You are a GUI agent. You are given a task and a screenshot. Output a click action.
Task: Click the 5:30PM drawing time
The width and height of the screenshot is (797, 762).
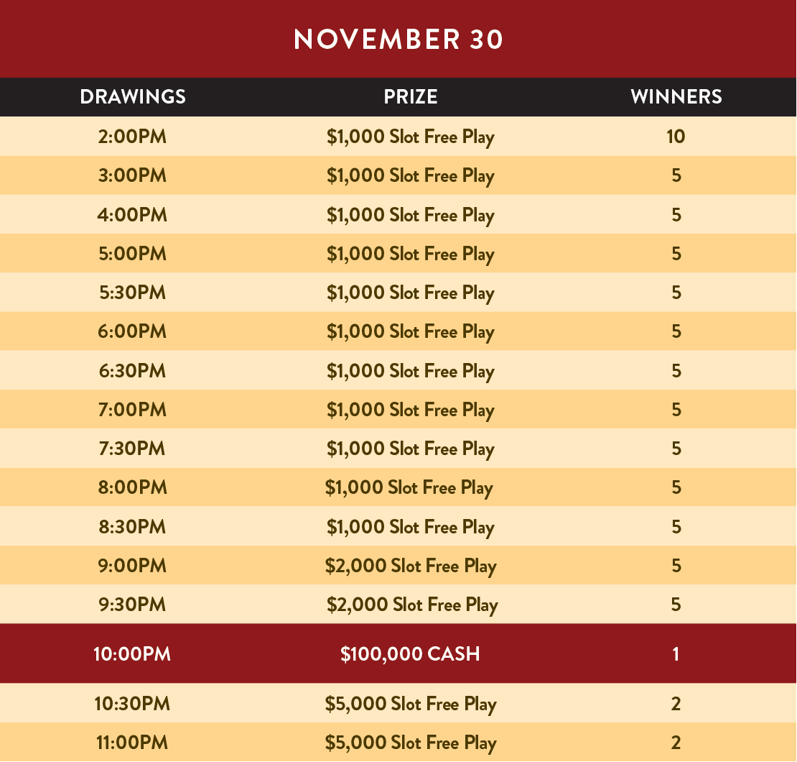(132, 293)
